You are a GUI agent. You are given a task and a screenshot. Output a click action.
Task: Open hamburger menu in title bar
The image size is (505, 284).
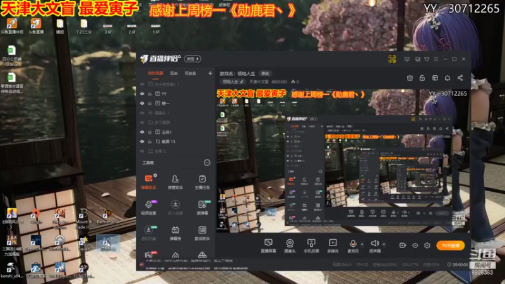click(x=436, y=59)
